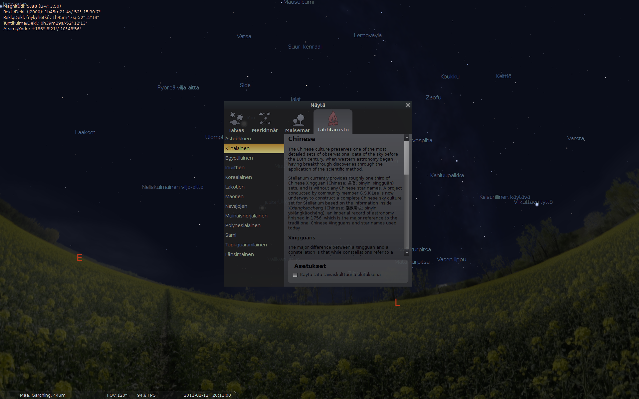Enable Käytä tätä taivaskulttuuria oletuksena checkbox
Viewport: 639px width, 399px height.
(x=295, y=275)
